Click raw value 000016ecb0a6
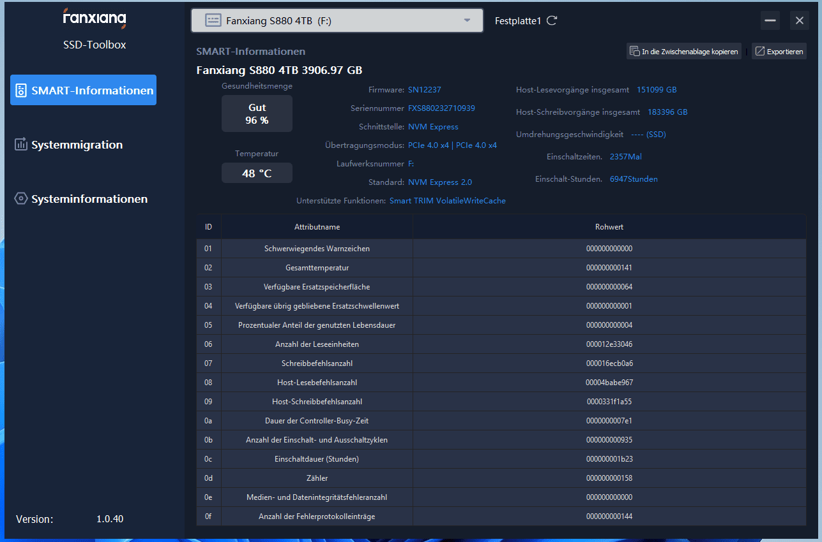This screenshot has width=822, height=542. (x=609, y=363)
